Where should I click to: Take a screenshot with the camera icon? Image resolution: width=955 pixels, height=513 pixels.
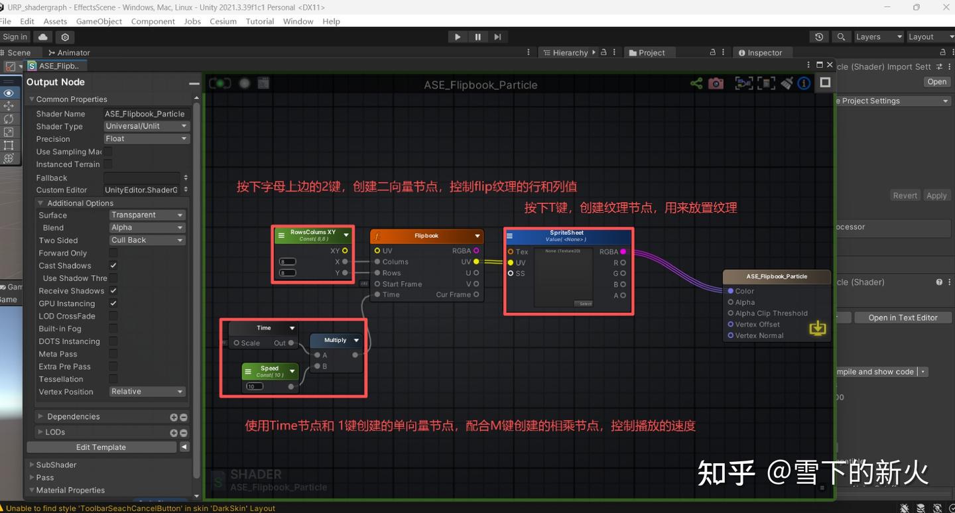pos(716,84)
